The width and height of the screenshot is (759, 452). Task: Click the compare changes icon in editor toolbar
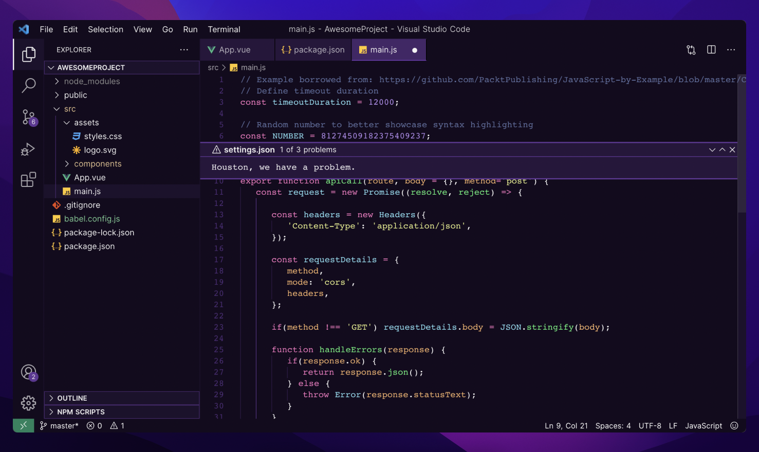[691, 50]
